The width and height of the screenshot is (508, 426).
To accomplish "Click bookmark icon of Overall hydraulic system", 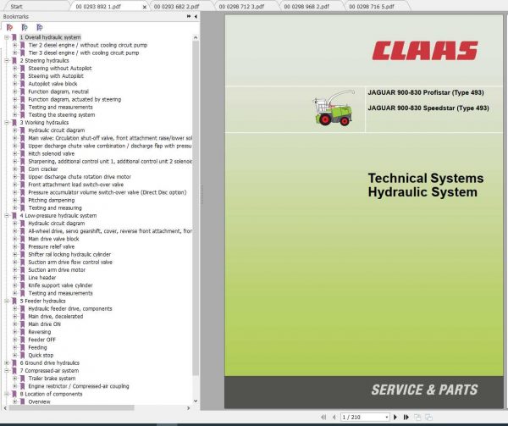I will (14, 37).
